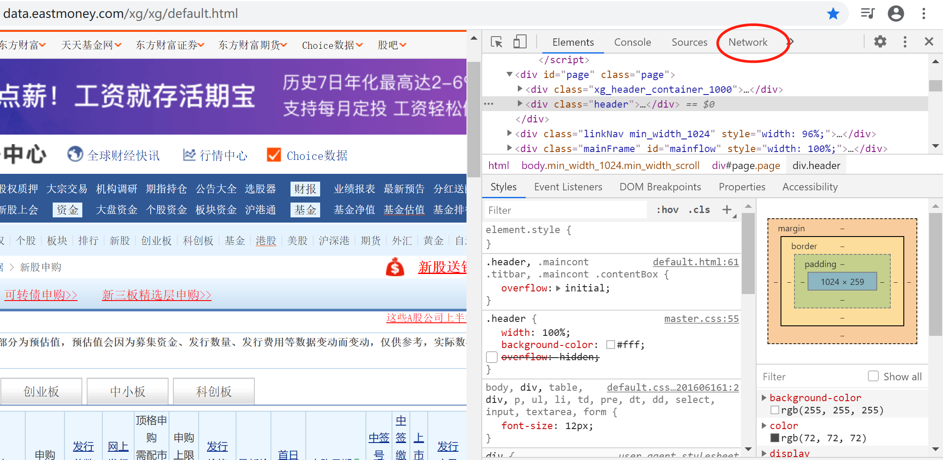Click the red money bag icon
The width and height of the screenshot is (943, 460).
[395, 267]
